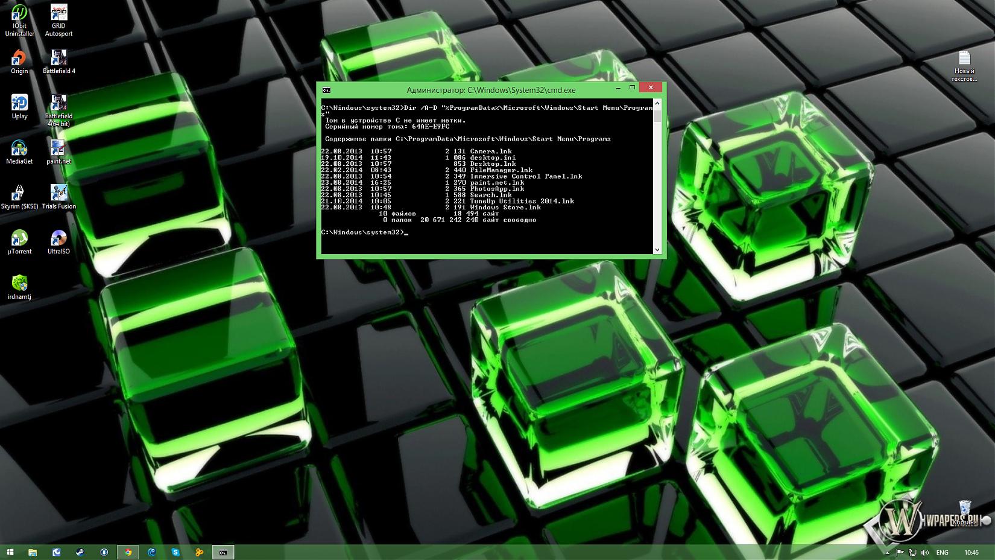Viewport: 995px width, 560px height.
Task: Open the cmd window system menu icon
Action: (x=326, y=90)
